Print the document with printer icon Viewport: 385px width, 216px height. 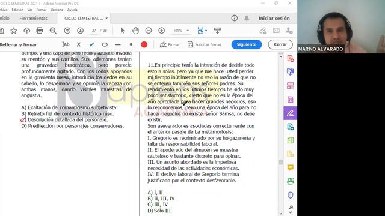pyautogui.click(x=40, y=31)
